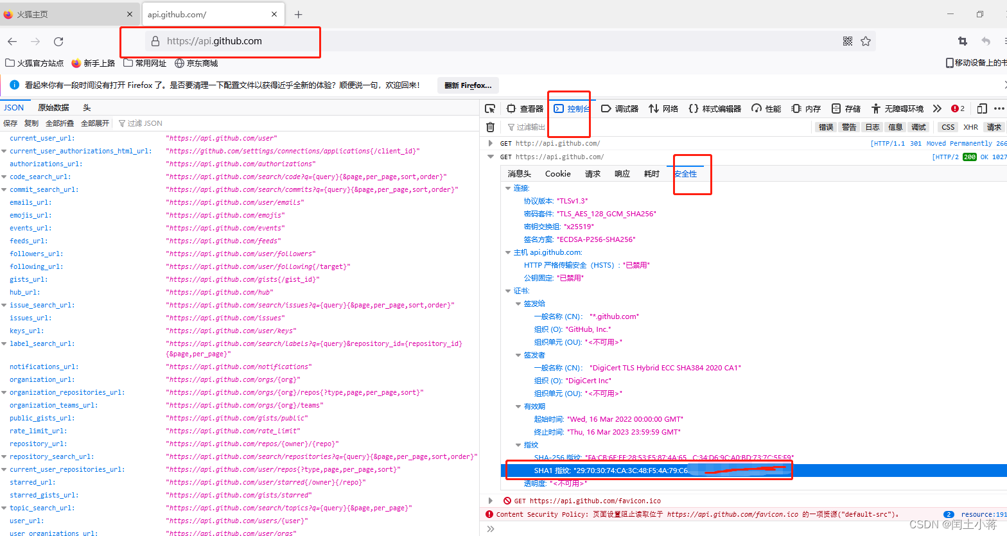This screenshot has height=536, width=1007.
Task: Open the 样式编辑器 style editor panel
Action: click(715, 108)
